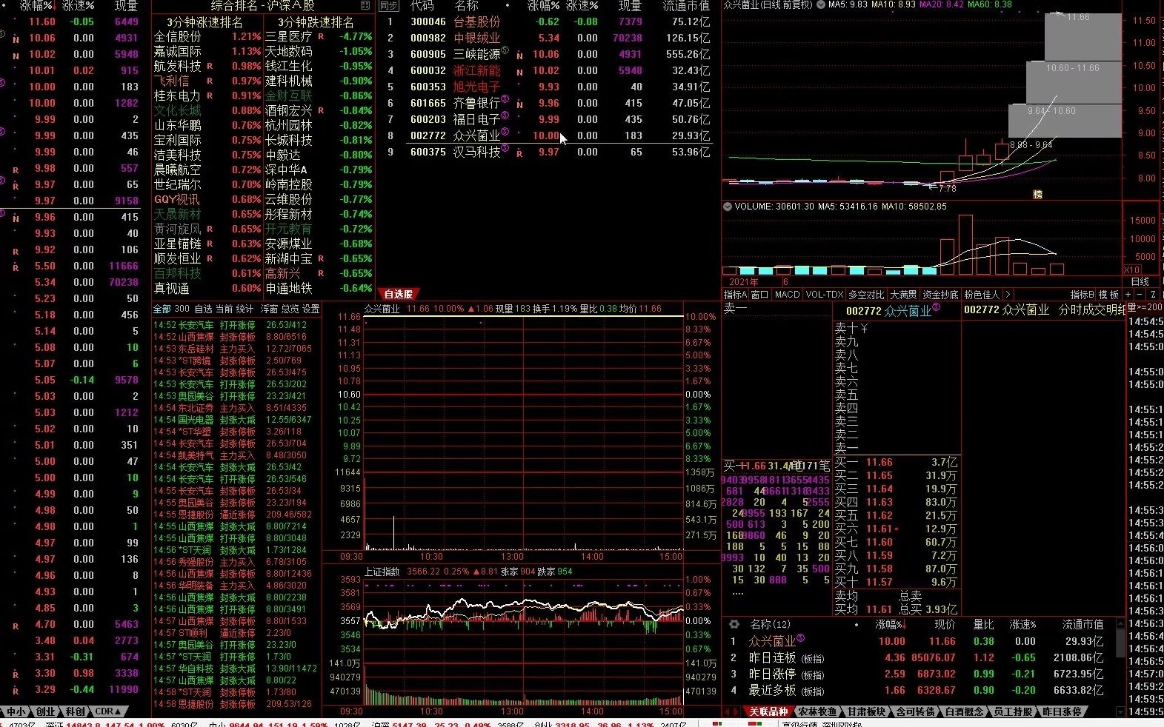Sort watchlist by 流通市值 column header
The image size is (1164, 727).
(x=686, y=6)
